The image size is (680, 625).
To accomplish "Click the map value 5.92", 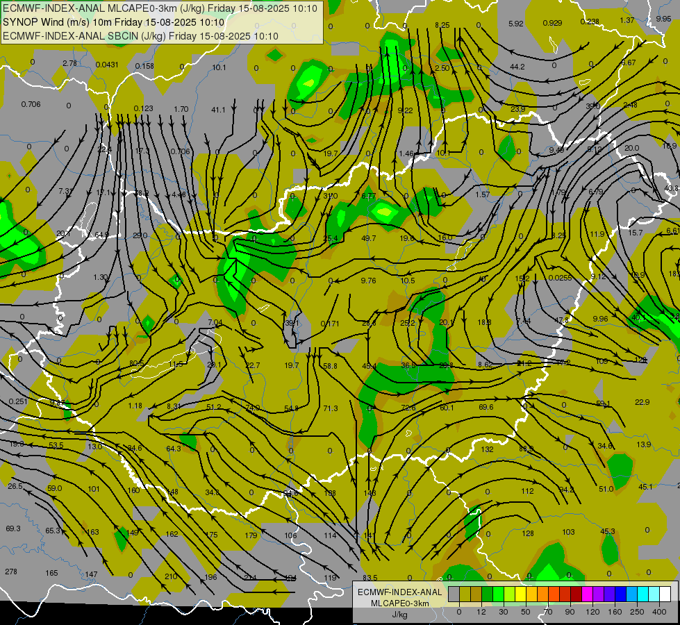I will (515, 24).
